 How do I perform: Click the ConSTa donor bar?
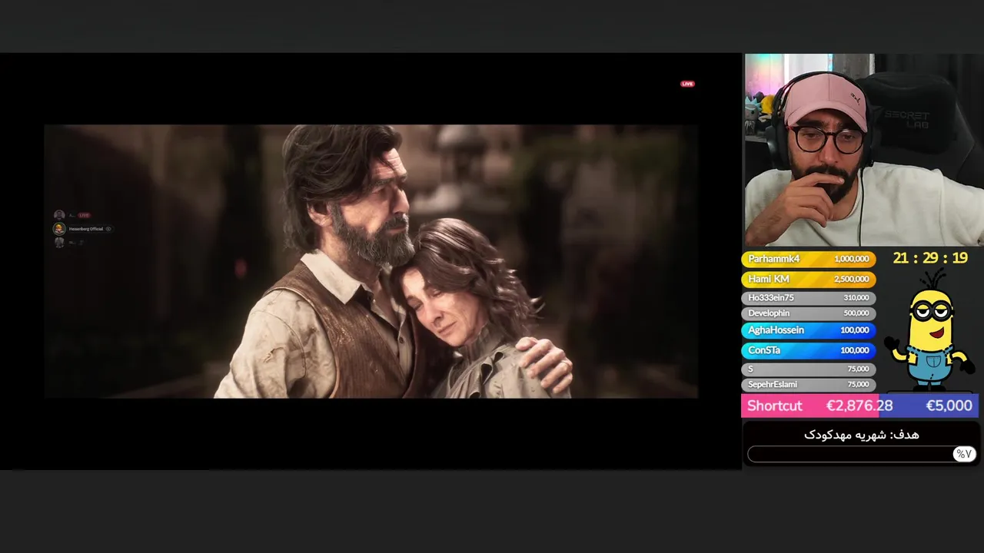coord(808,350)
